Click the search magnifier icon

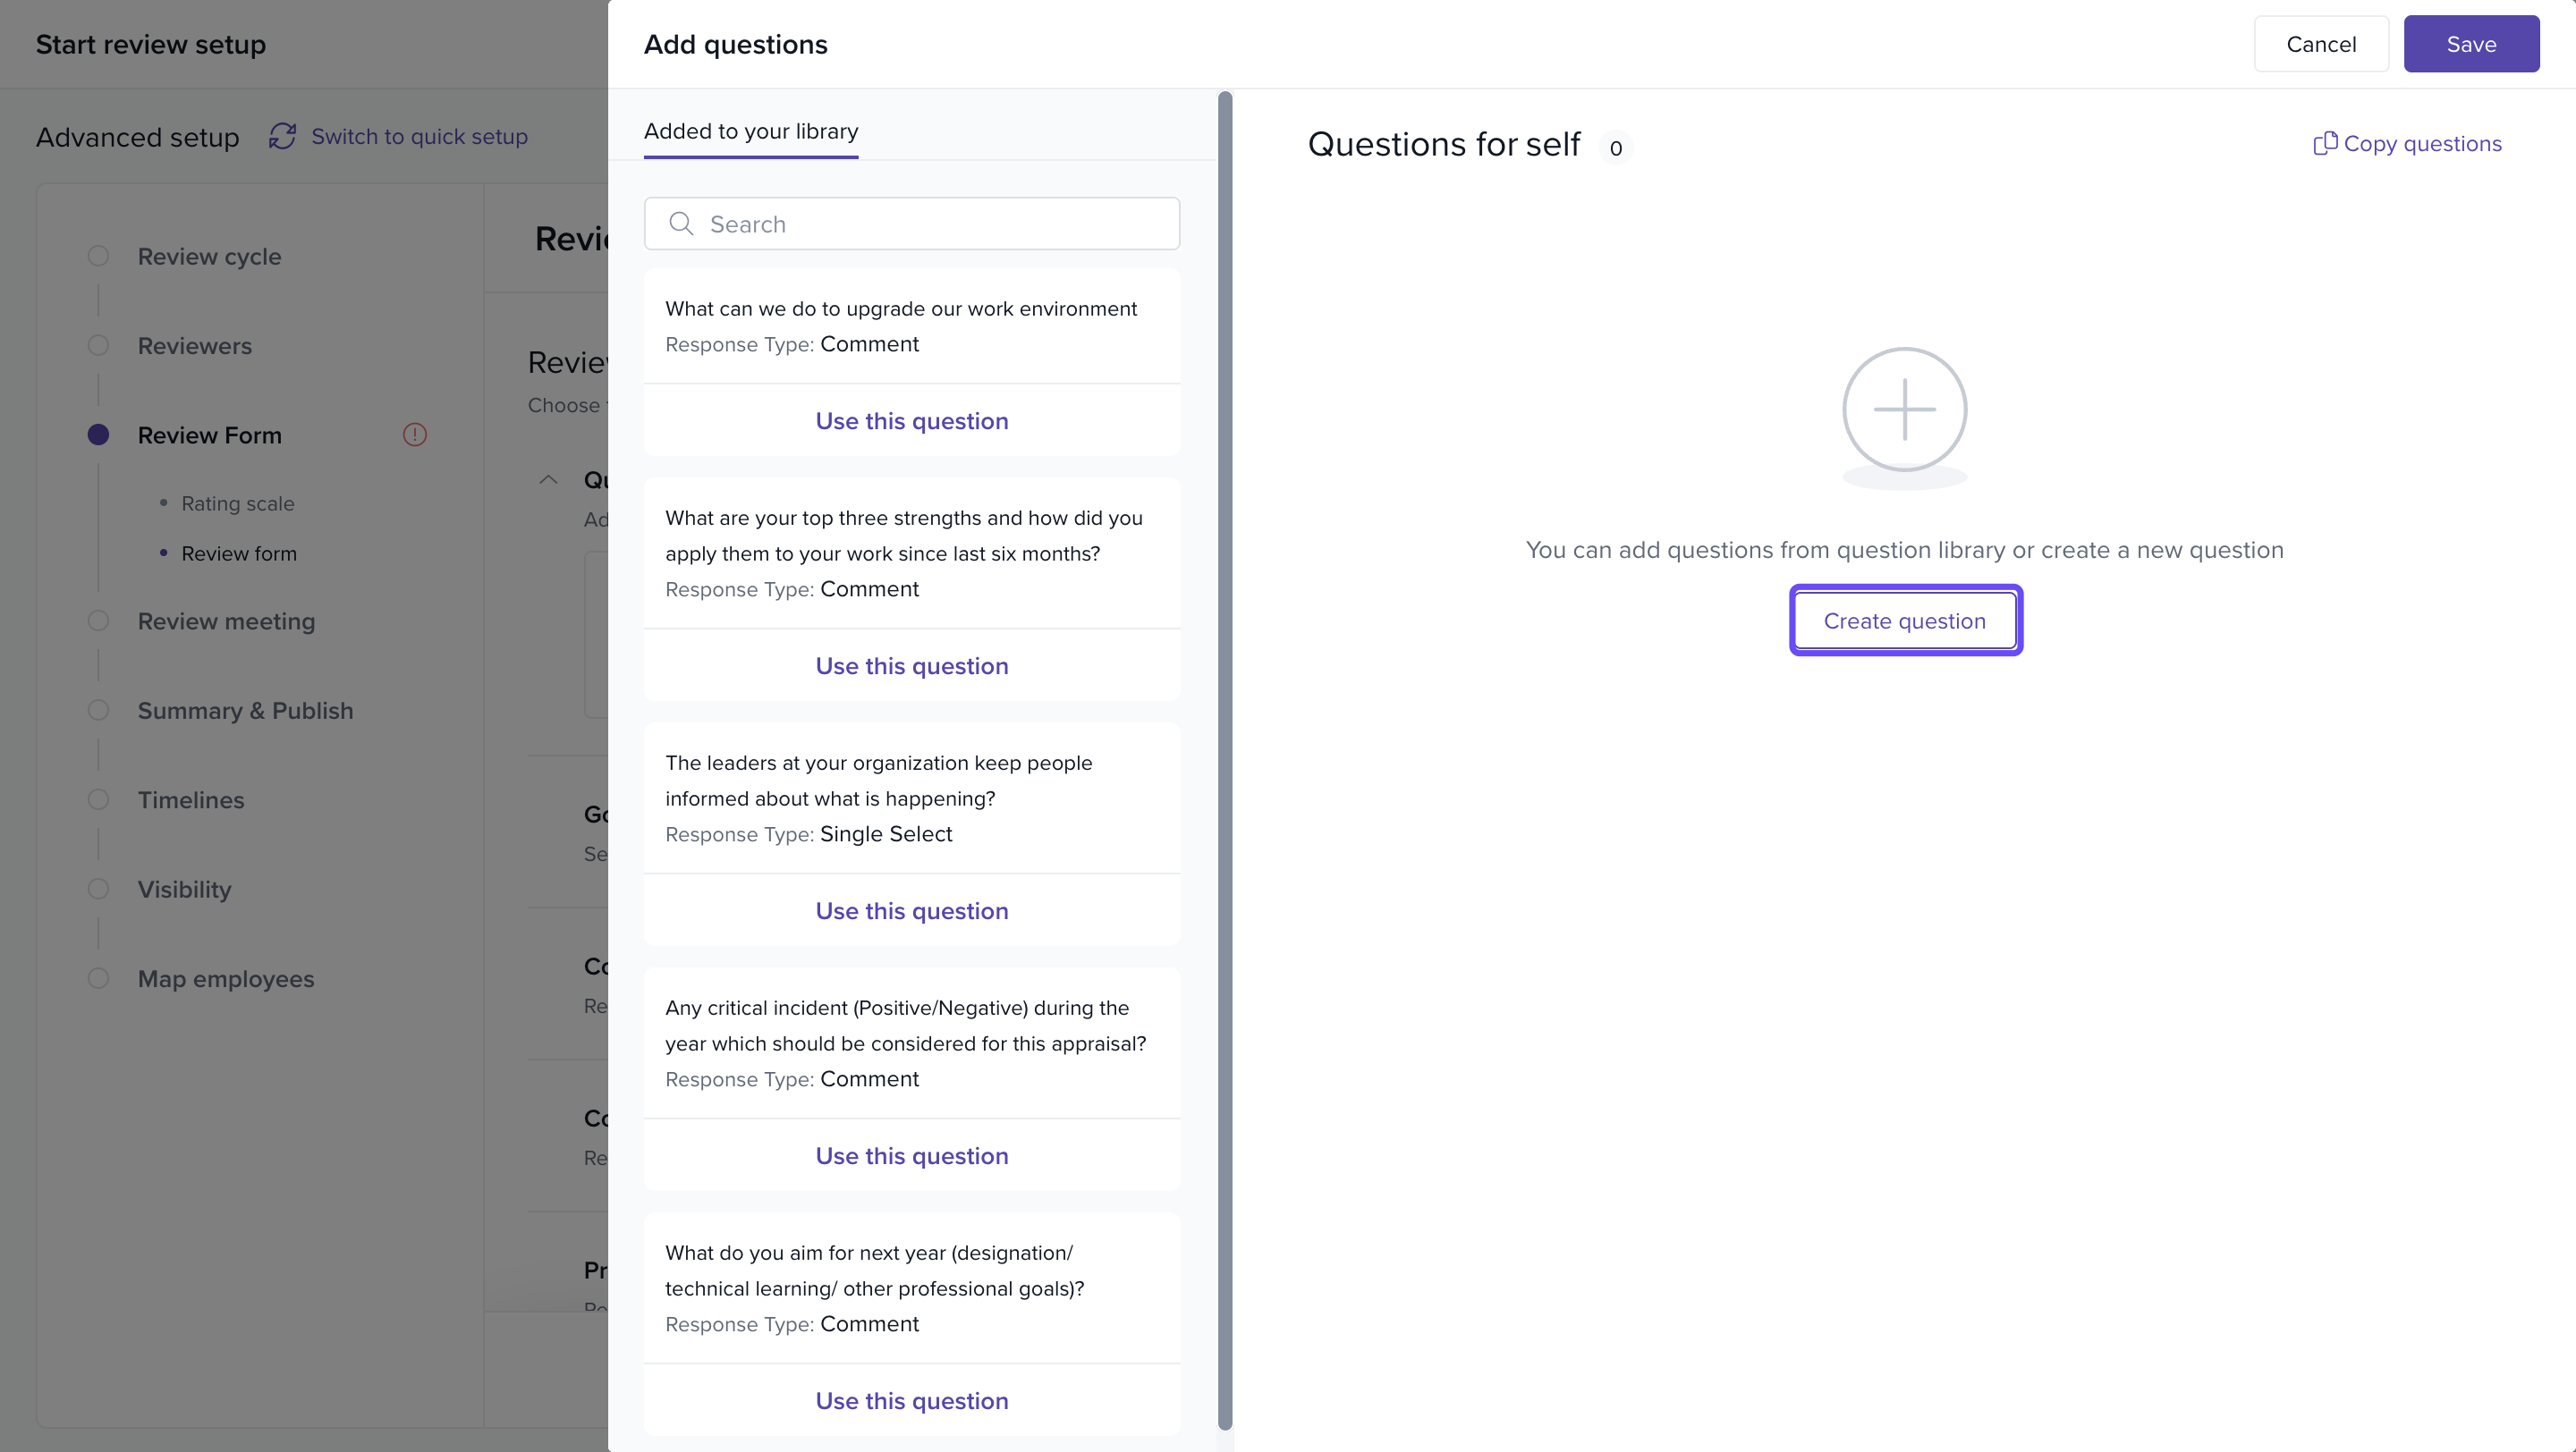pyautogui.click(x=681, y=224)
